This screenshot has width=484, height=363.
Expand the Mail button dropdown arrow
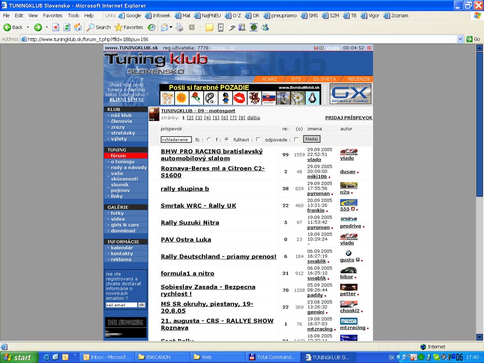coord(171,27)
